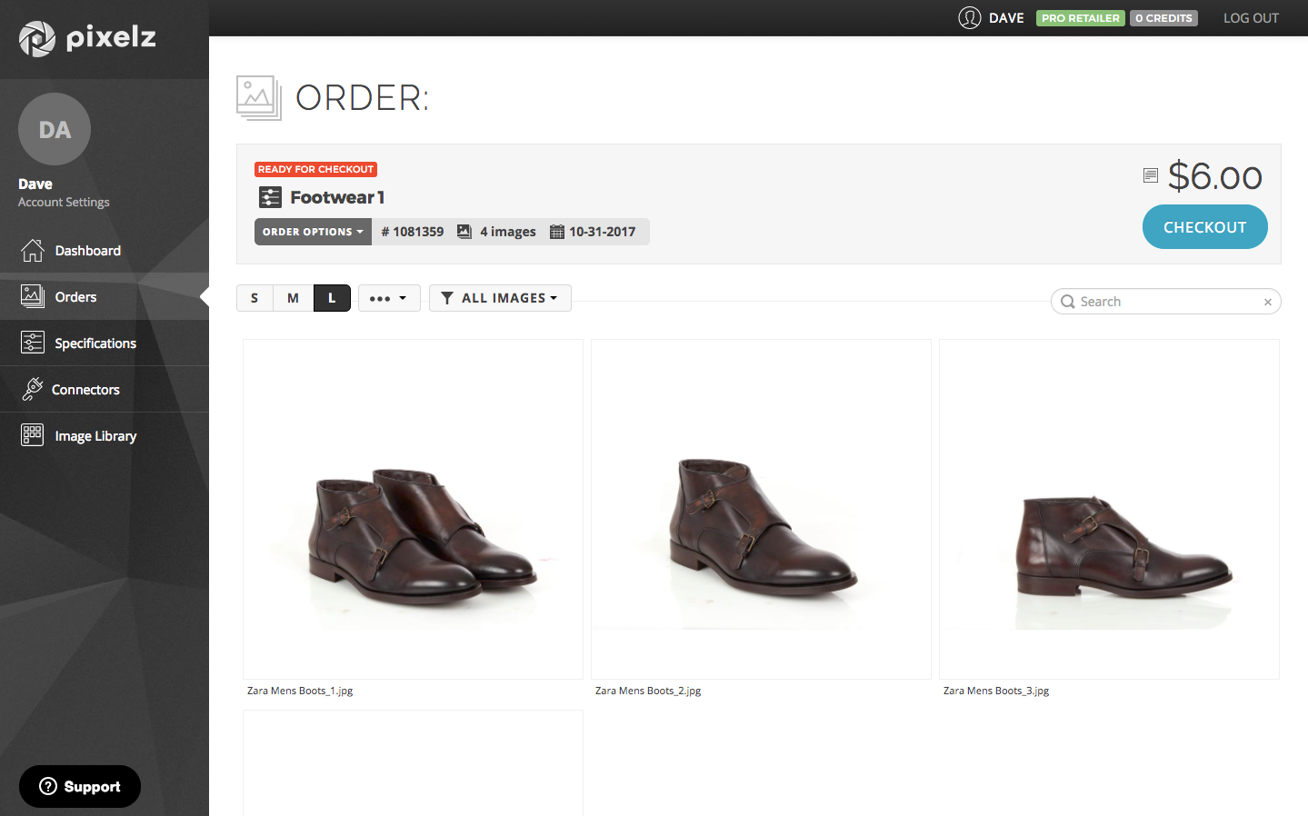Click the pixelz logo icon
This screenshot has height=816, width=1308.
(x=37, y=38)
